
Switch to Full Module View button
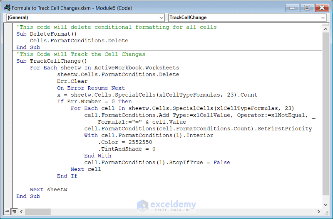pyautogui.click(x=14, y=212)
